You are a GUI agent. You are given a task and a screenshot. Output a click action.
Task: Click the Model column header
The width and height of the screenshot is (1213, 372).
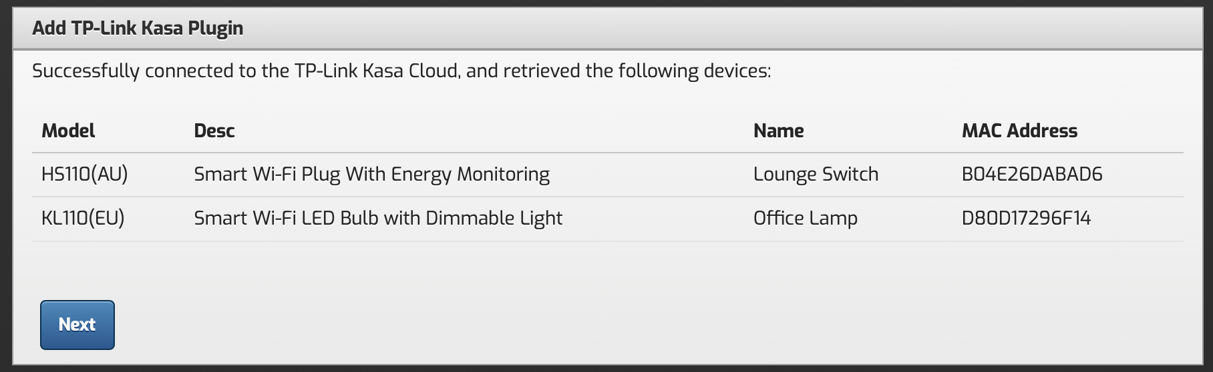(68, 131)
